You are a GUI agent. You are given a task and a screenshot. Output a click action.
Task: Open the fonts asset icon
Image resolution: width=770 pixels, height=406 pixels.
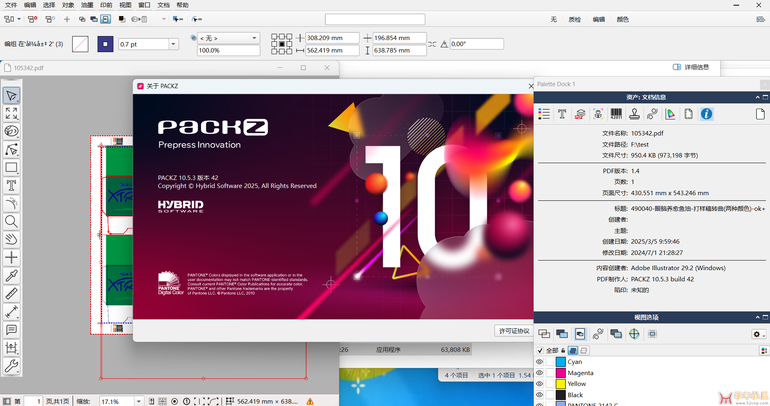click(x=562, y=114)
